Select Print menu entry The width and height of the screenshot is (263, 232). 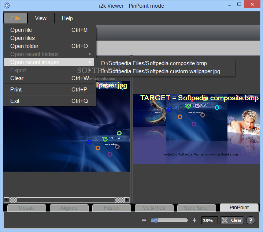(49, 90)
